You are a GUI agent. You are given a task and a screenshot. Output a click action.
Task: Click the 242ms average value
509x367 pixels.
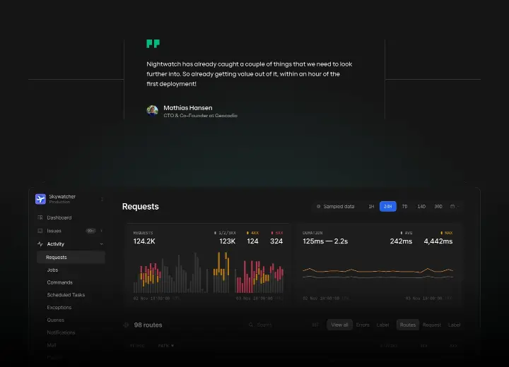[x=401, y=241]
